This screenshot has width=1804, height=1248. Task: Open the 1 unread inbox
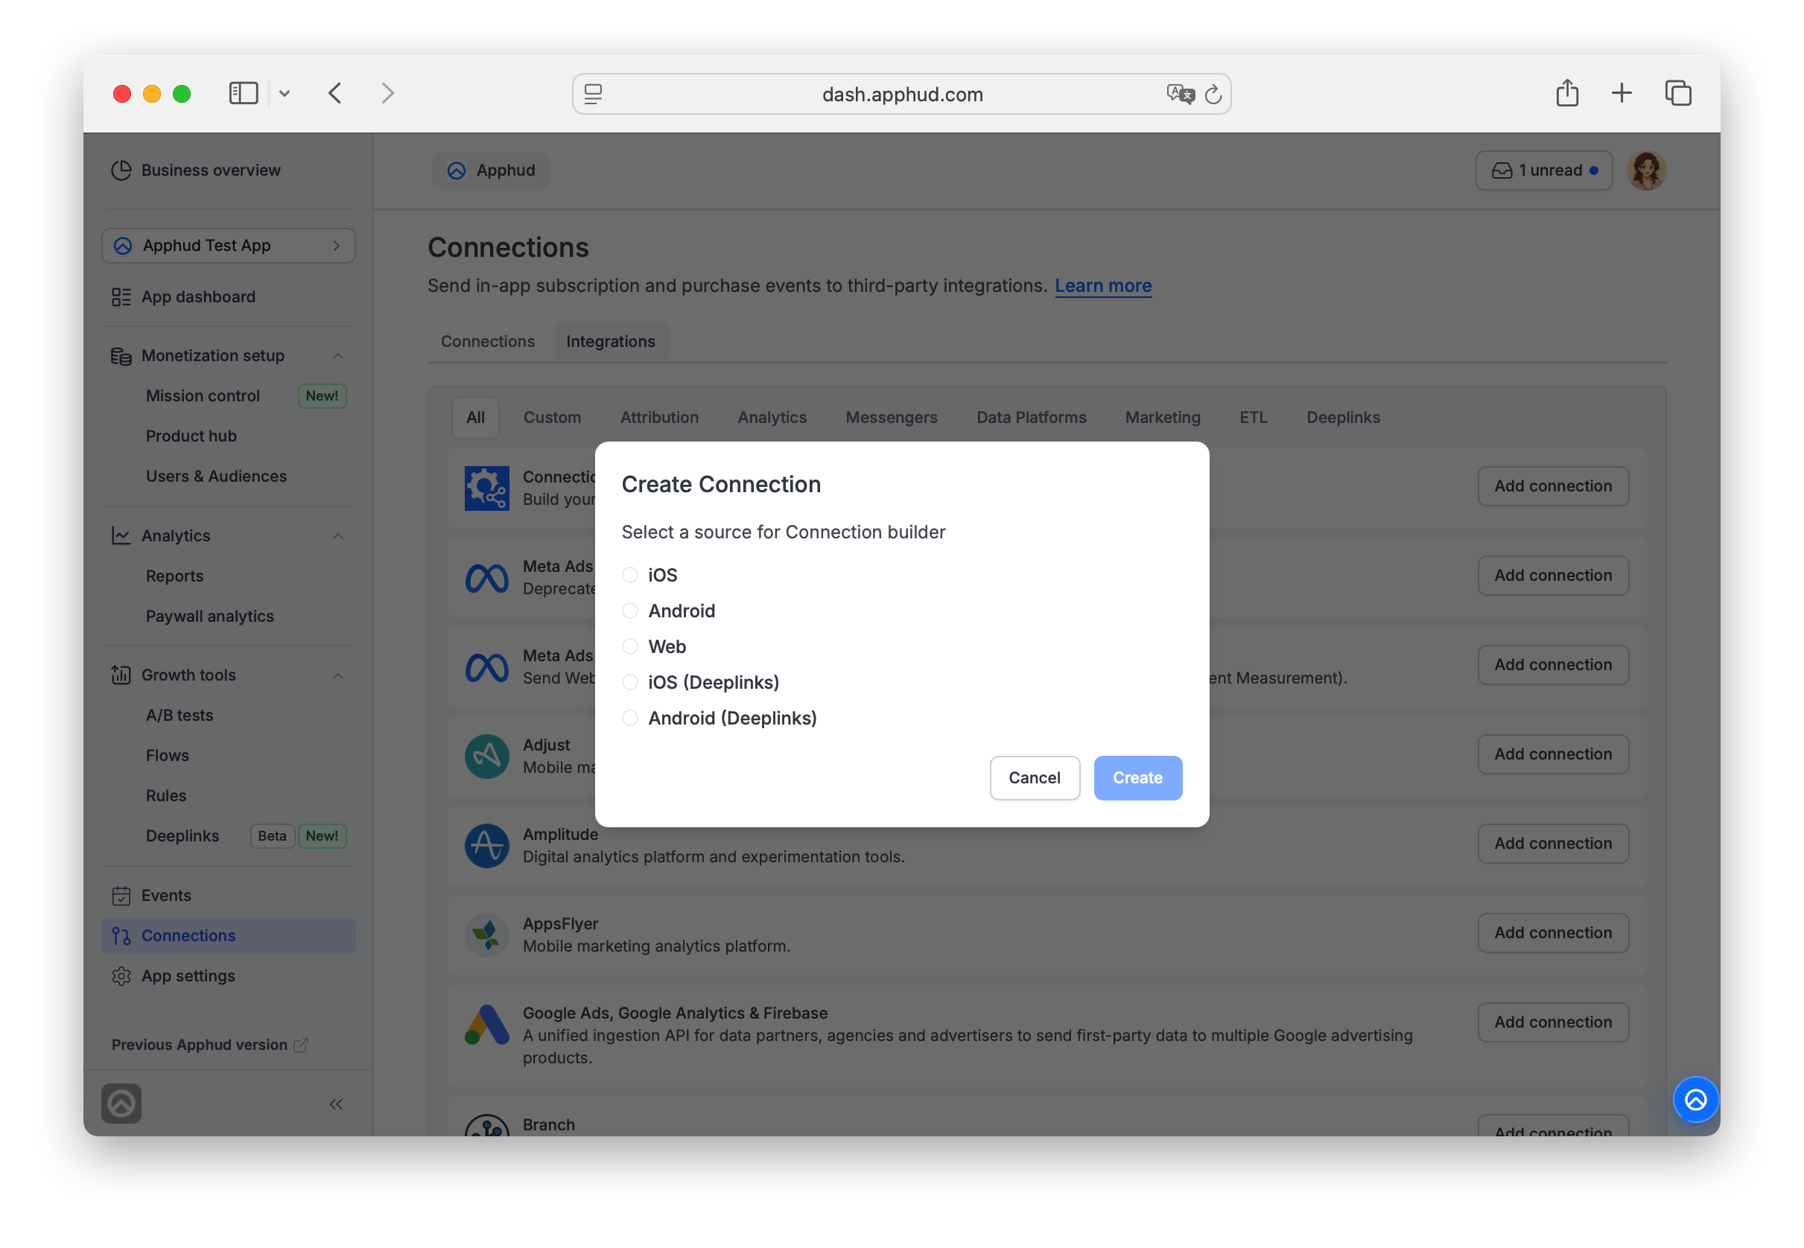[1543, 170]
